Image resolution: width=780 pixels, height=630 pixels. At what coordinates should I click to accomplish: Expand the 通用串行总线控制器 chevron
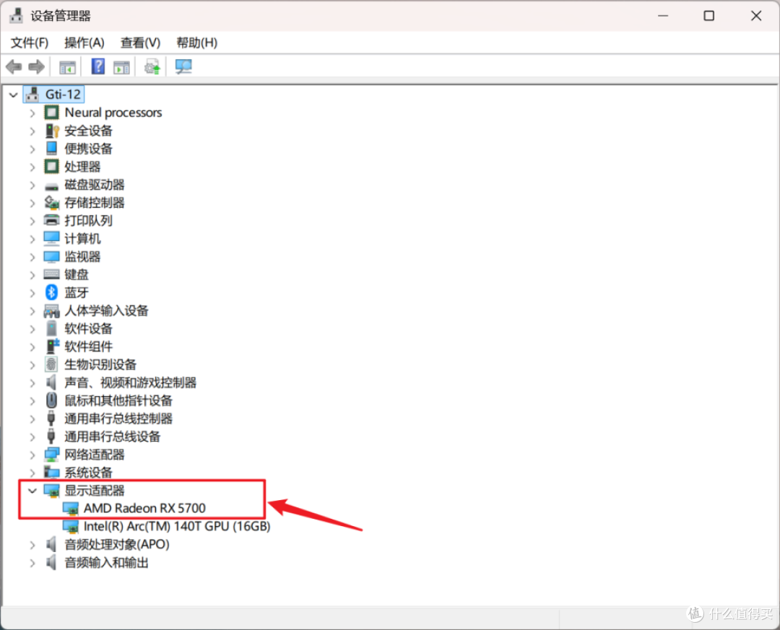coord(32,419)
